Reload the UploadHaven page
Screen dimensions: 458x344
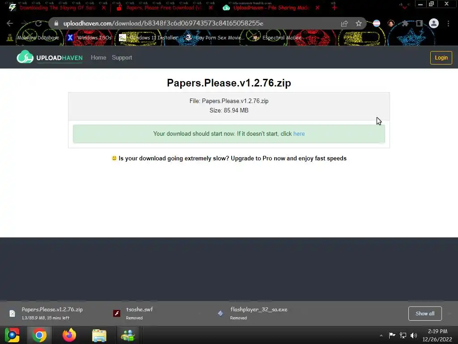pos(38,23)
